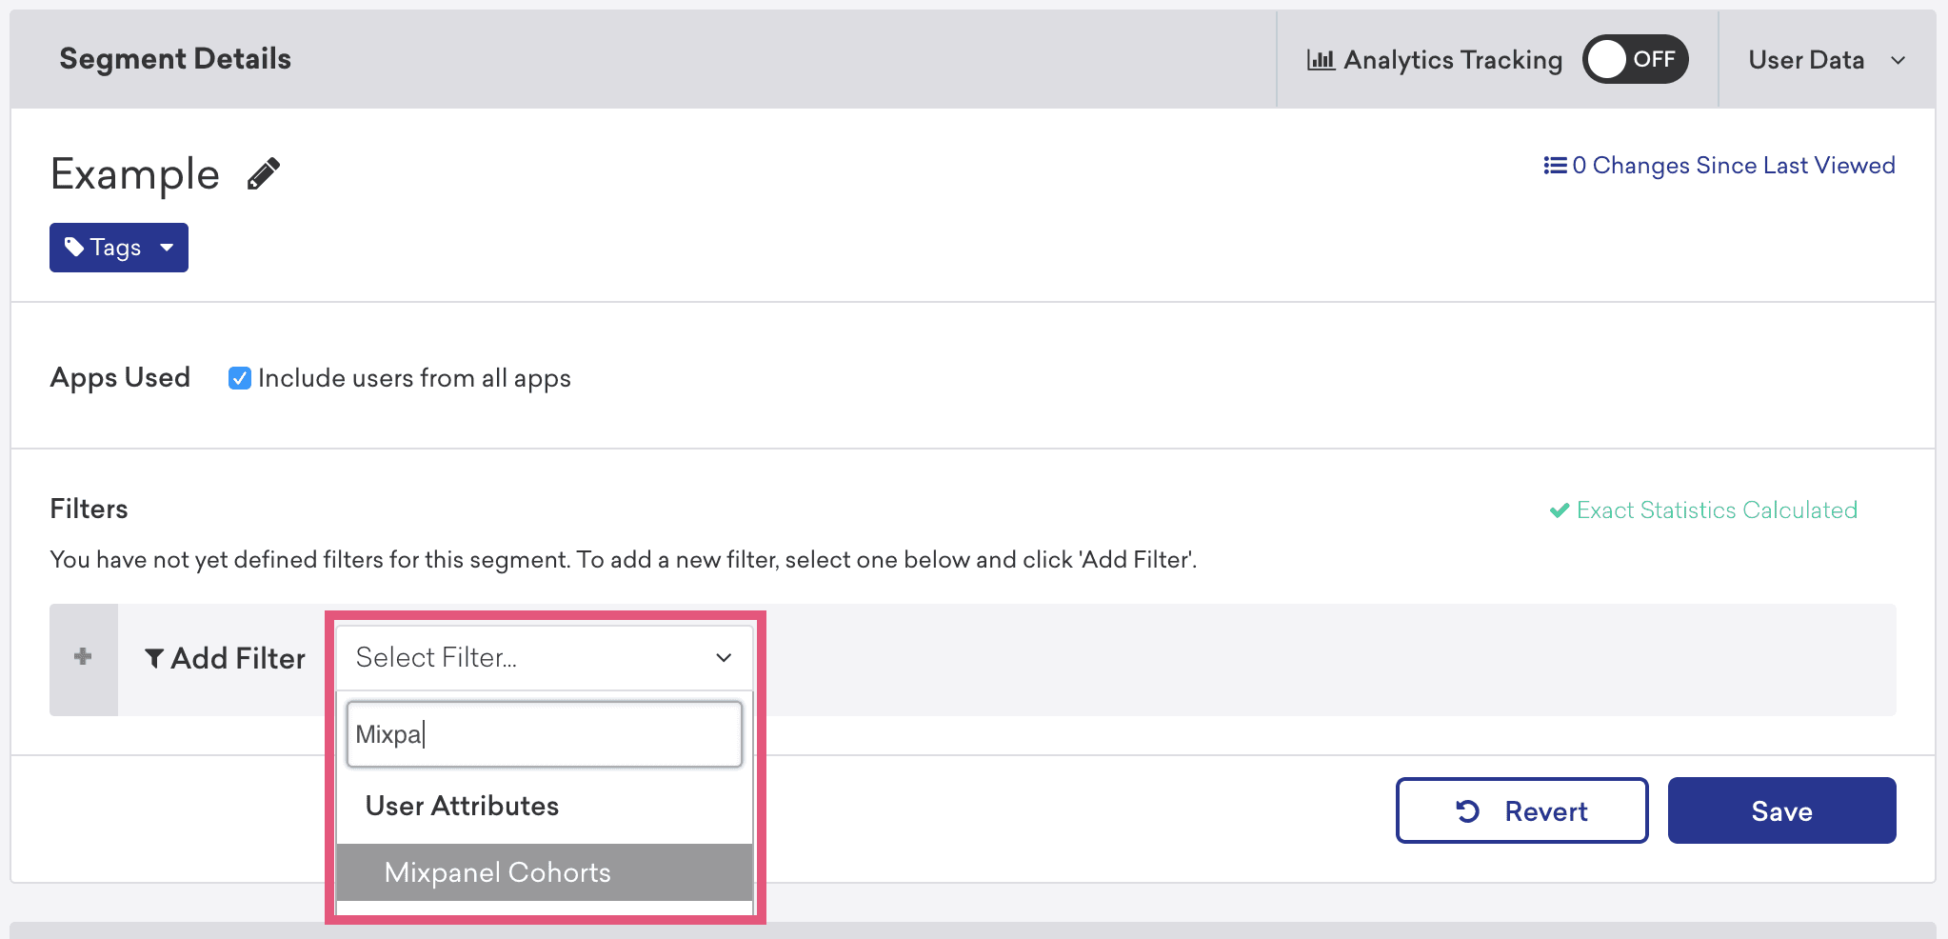The image size is (1948, 939).
Task: Click the Revert button label
Action: click(1545, 811)
